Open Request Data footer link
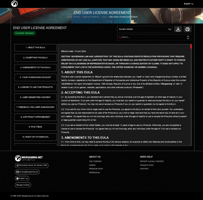Screen dimensions: 203x200 pos(147,165)
